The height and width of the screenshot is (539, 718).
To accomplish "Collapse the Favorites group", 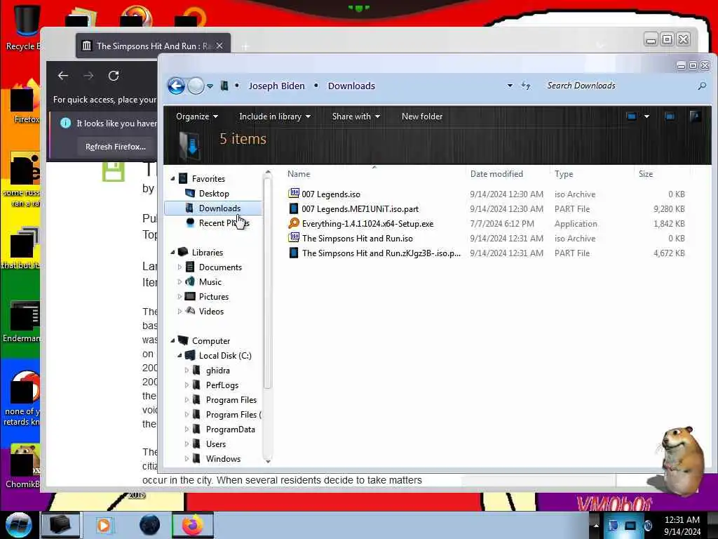I will pyautogui.click(x=172, y=178).
